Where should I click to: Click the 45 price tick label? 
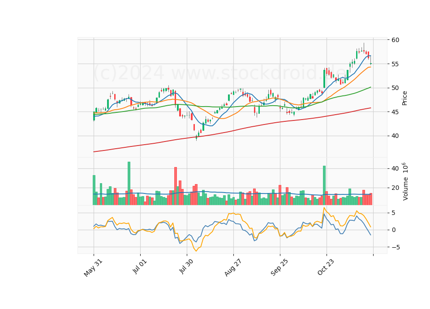click(395, 112)
